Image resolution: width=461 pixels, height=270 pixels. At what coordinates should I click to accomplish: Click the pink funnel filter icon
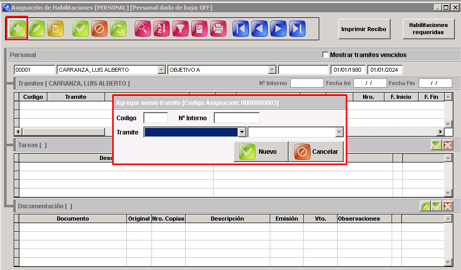[x=180, y=29]
